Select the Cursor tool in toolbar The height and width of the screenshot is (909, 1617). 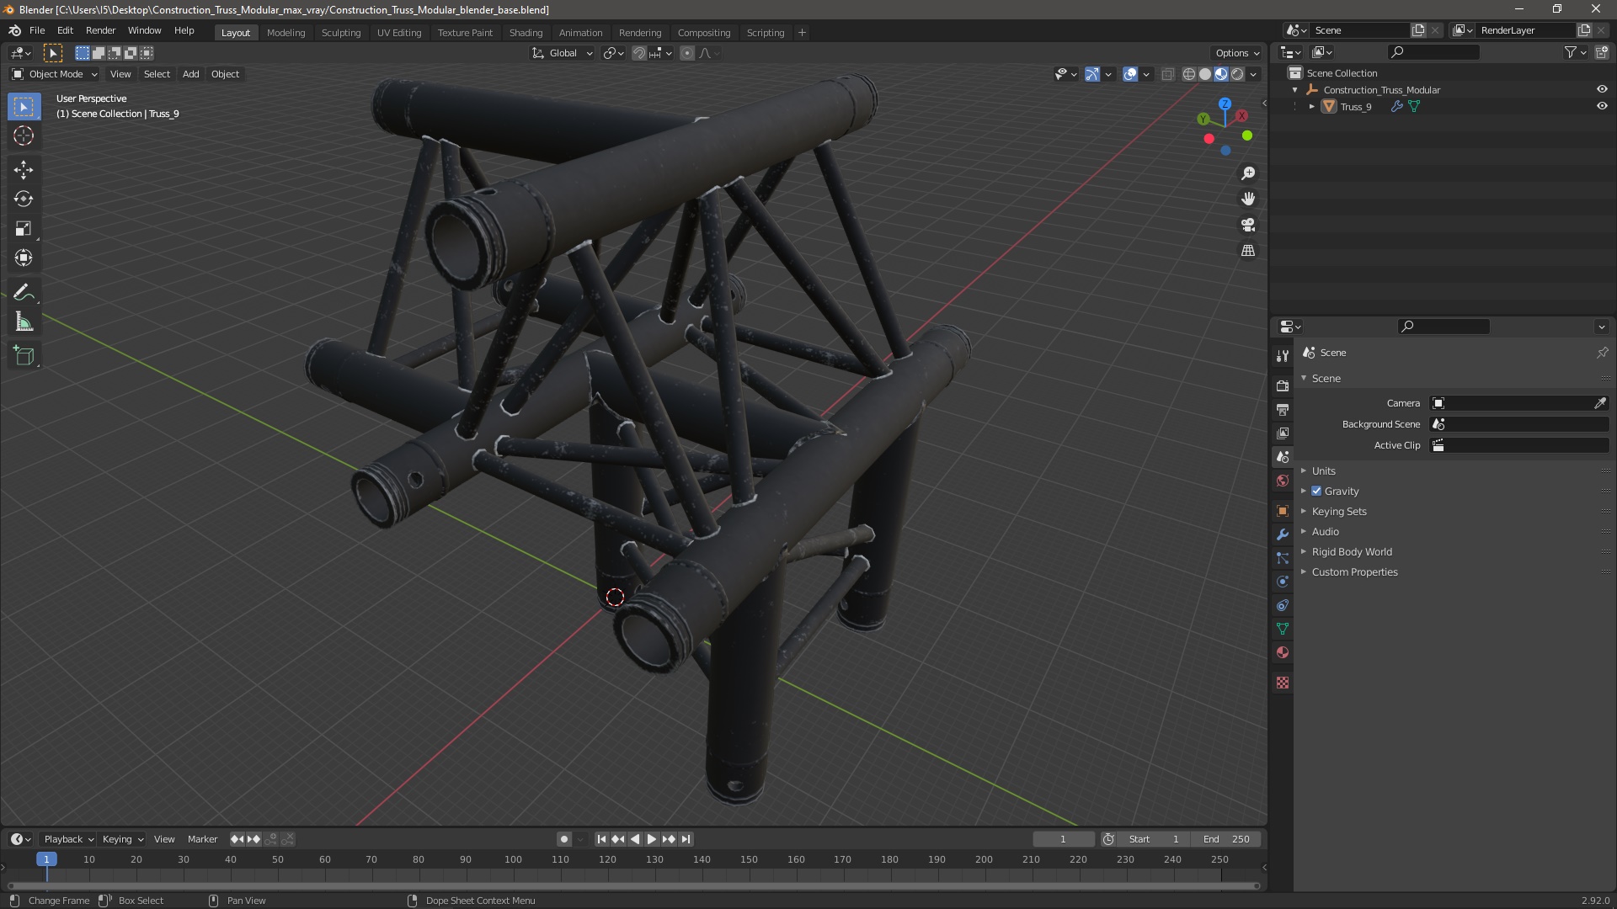(x=24, y=136)
